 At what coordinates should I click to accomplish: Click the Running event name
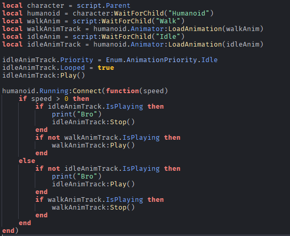(x=54, y=91)
